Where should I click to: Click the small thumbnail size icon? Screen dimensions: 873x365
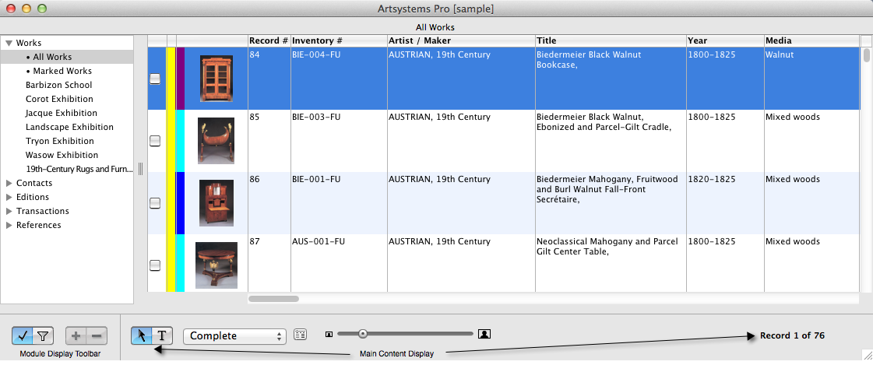329,335
